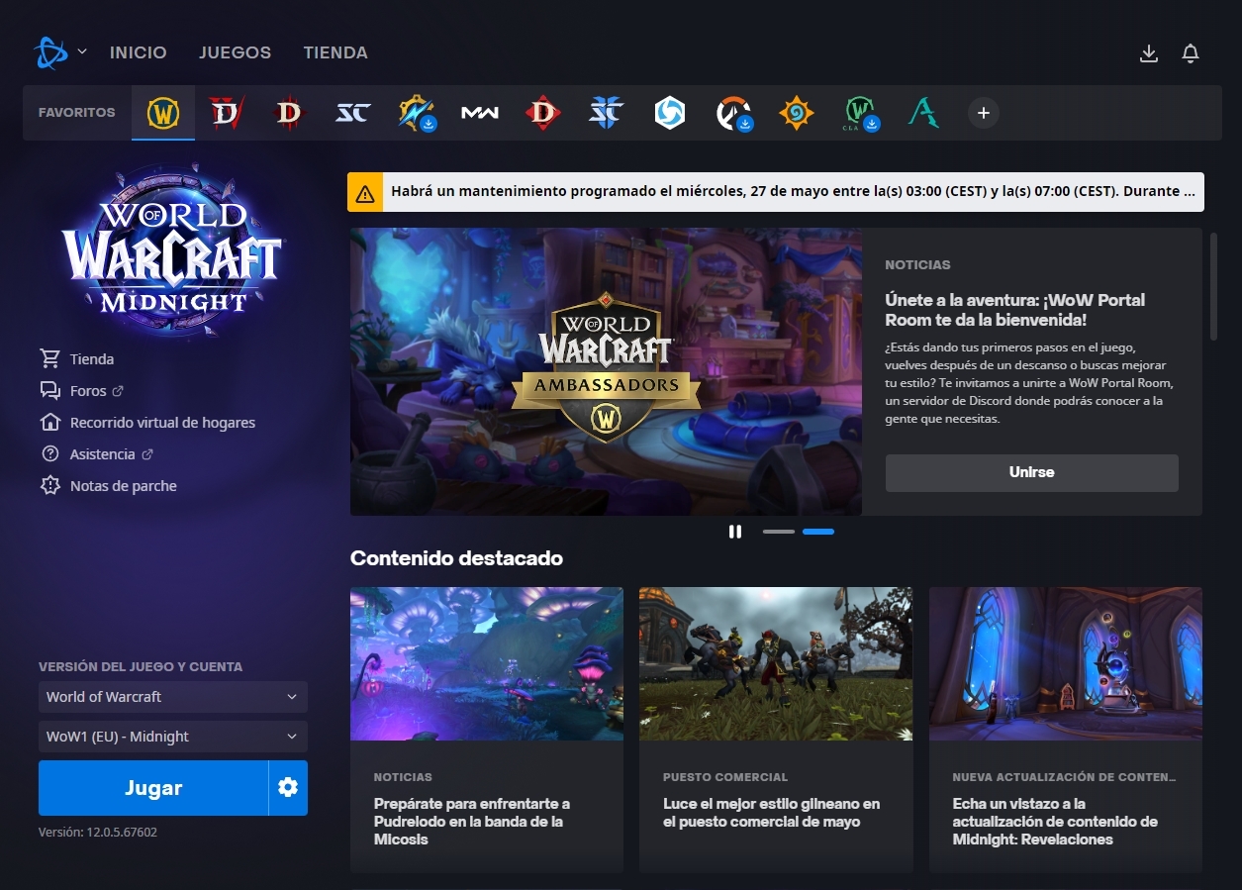Viewport: 1242px width, 890px height.
Task: Open Warcraft Rumble favorite icon
Action: 416,113
